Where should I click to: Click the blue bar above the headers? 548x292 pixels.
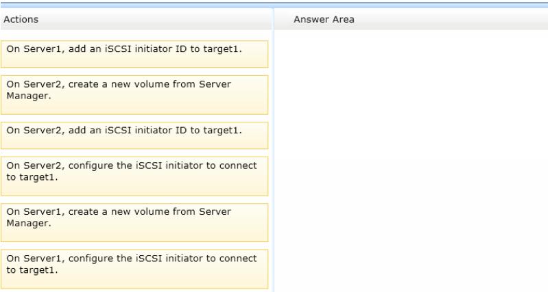274,5
